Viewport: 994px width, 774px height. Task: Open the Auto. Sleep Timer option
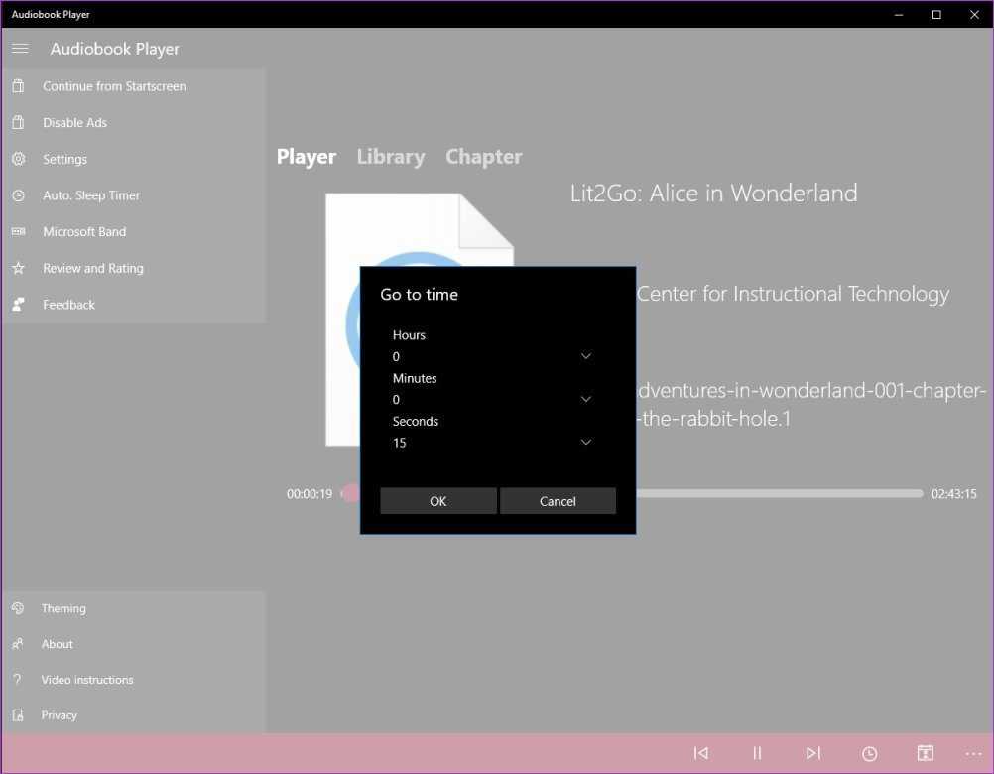(x=91, y=195)
